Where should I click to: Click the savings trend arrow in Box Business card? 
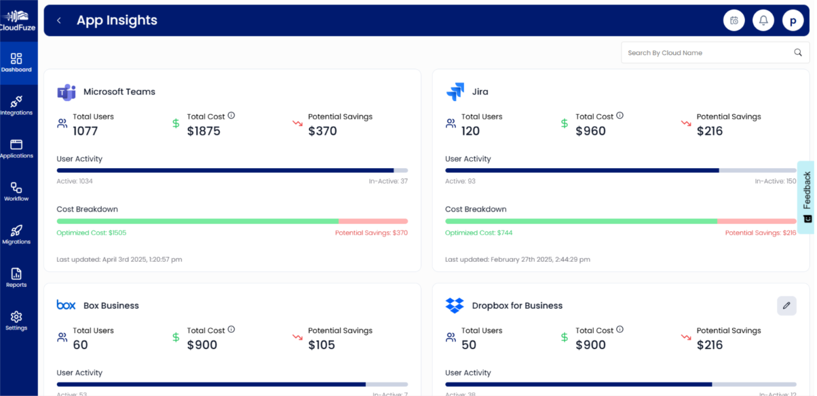[297, 337]
